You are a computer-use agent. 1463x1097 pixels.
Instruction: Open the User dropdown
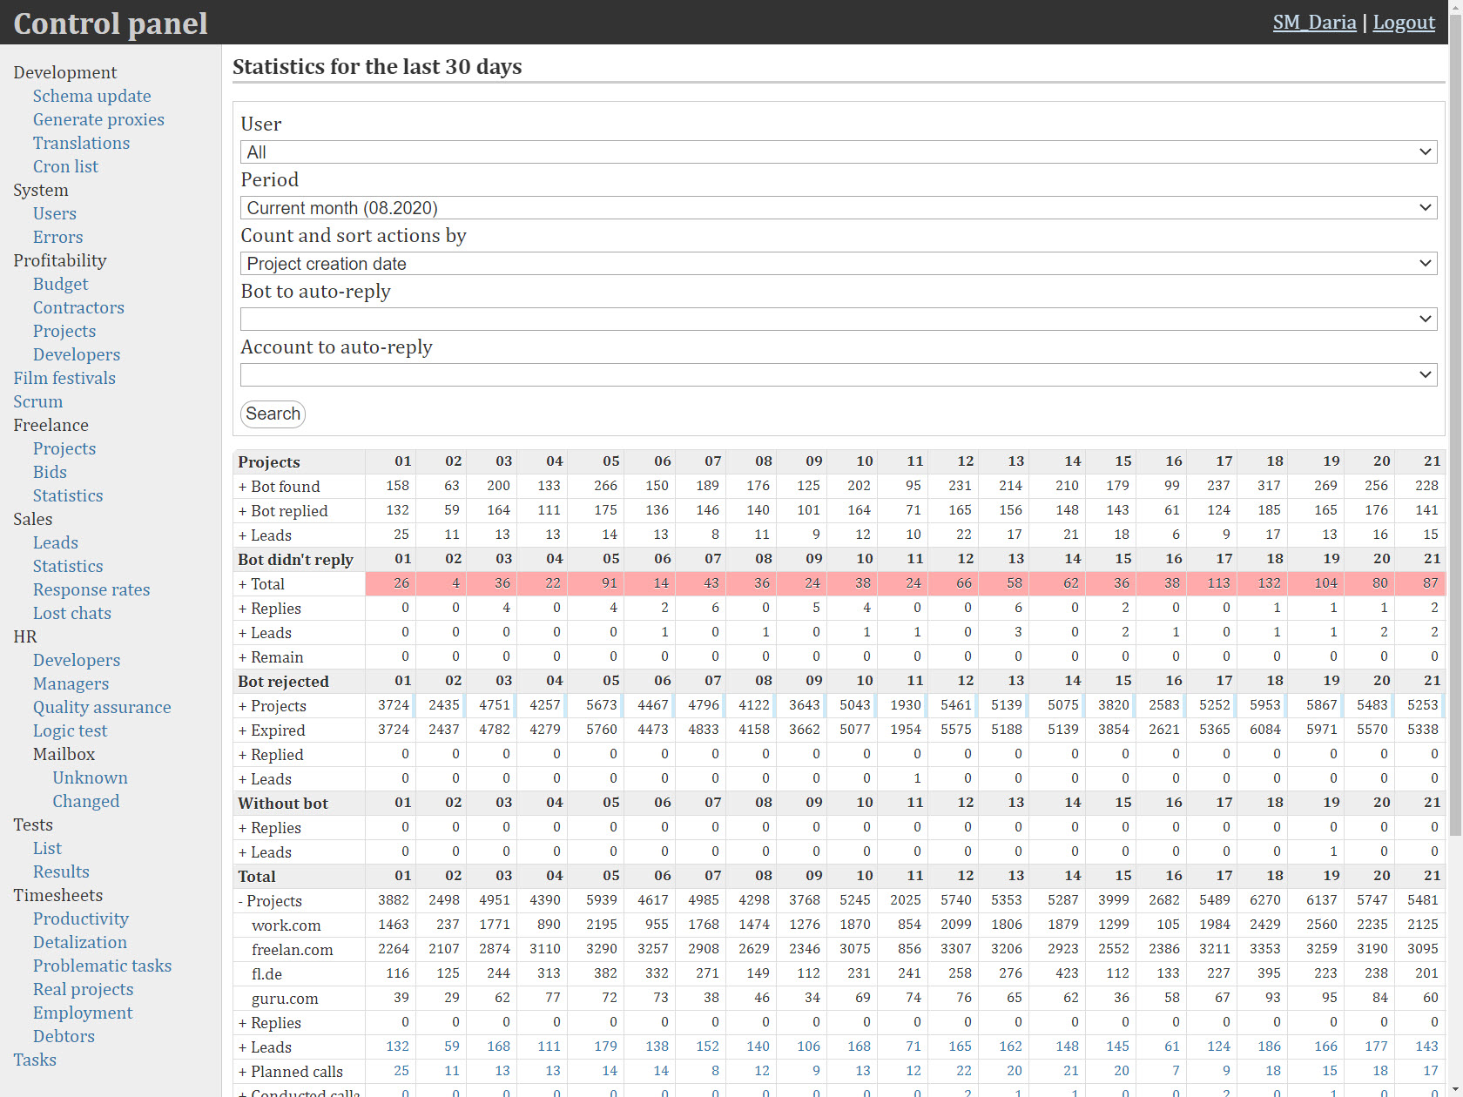coord(838,152)
